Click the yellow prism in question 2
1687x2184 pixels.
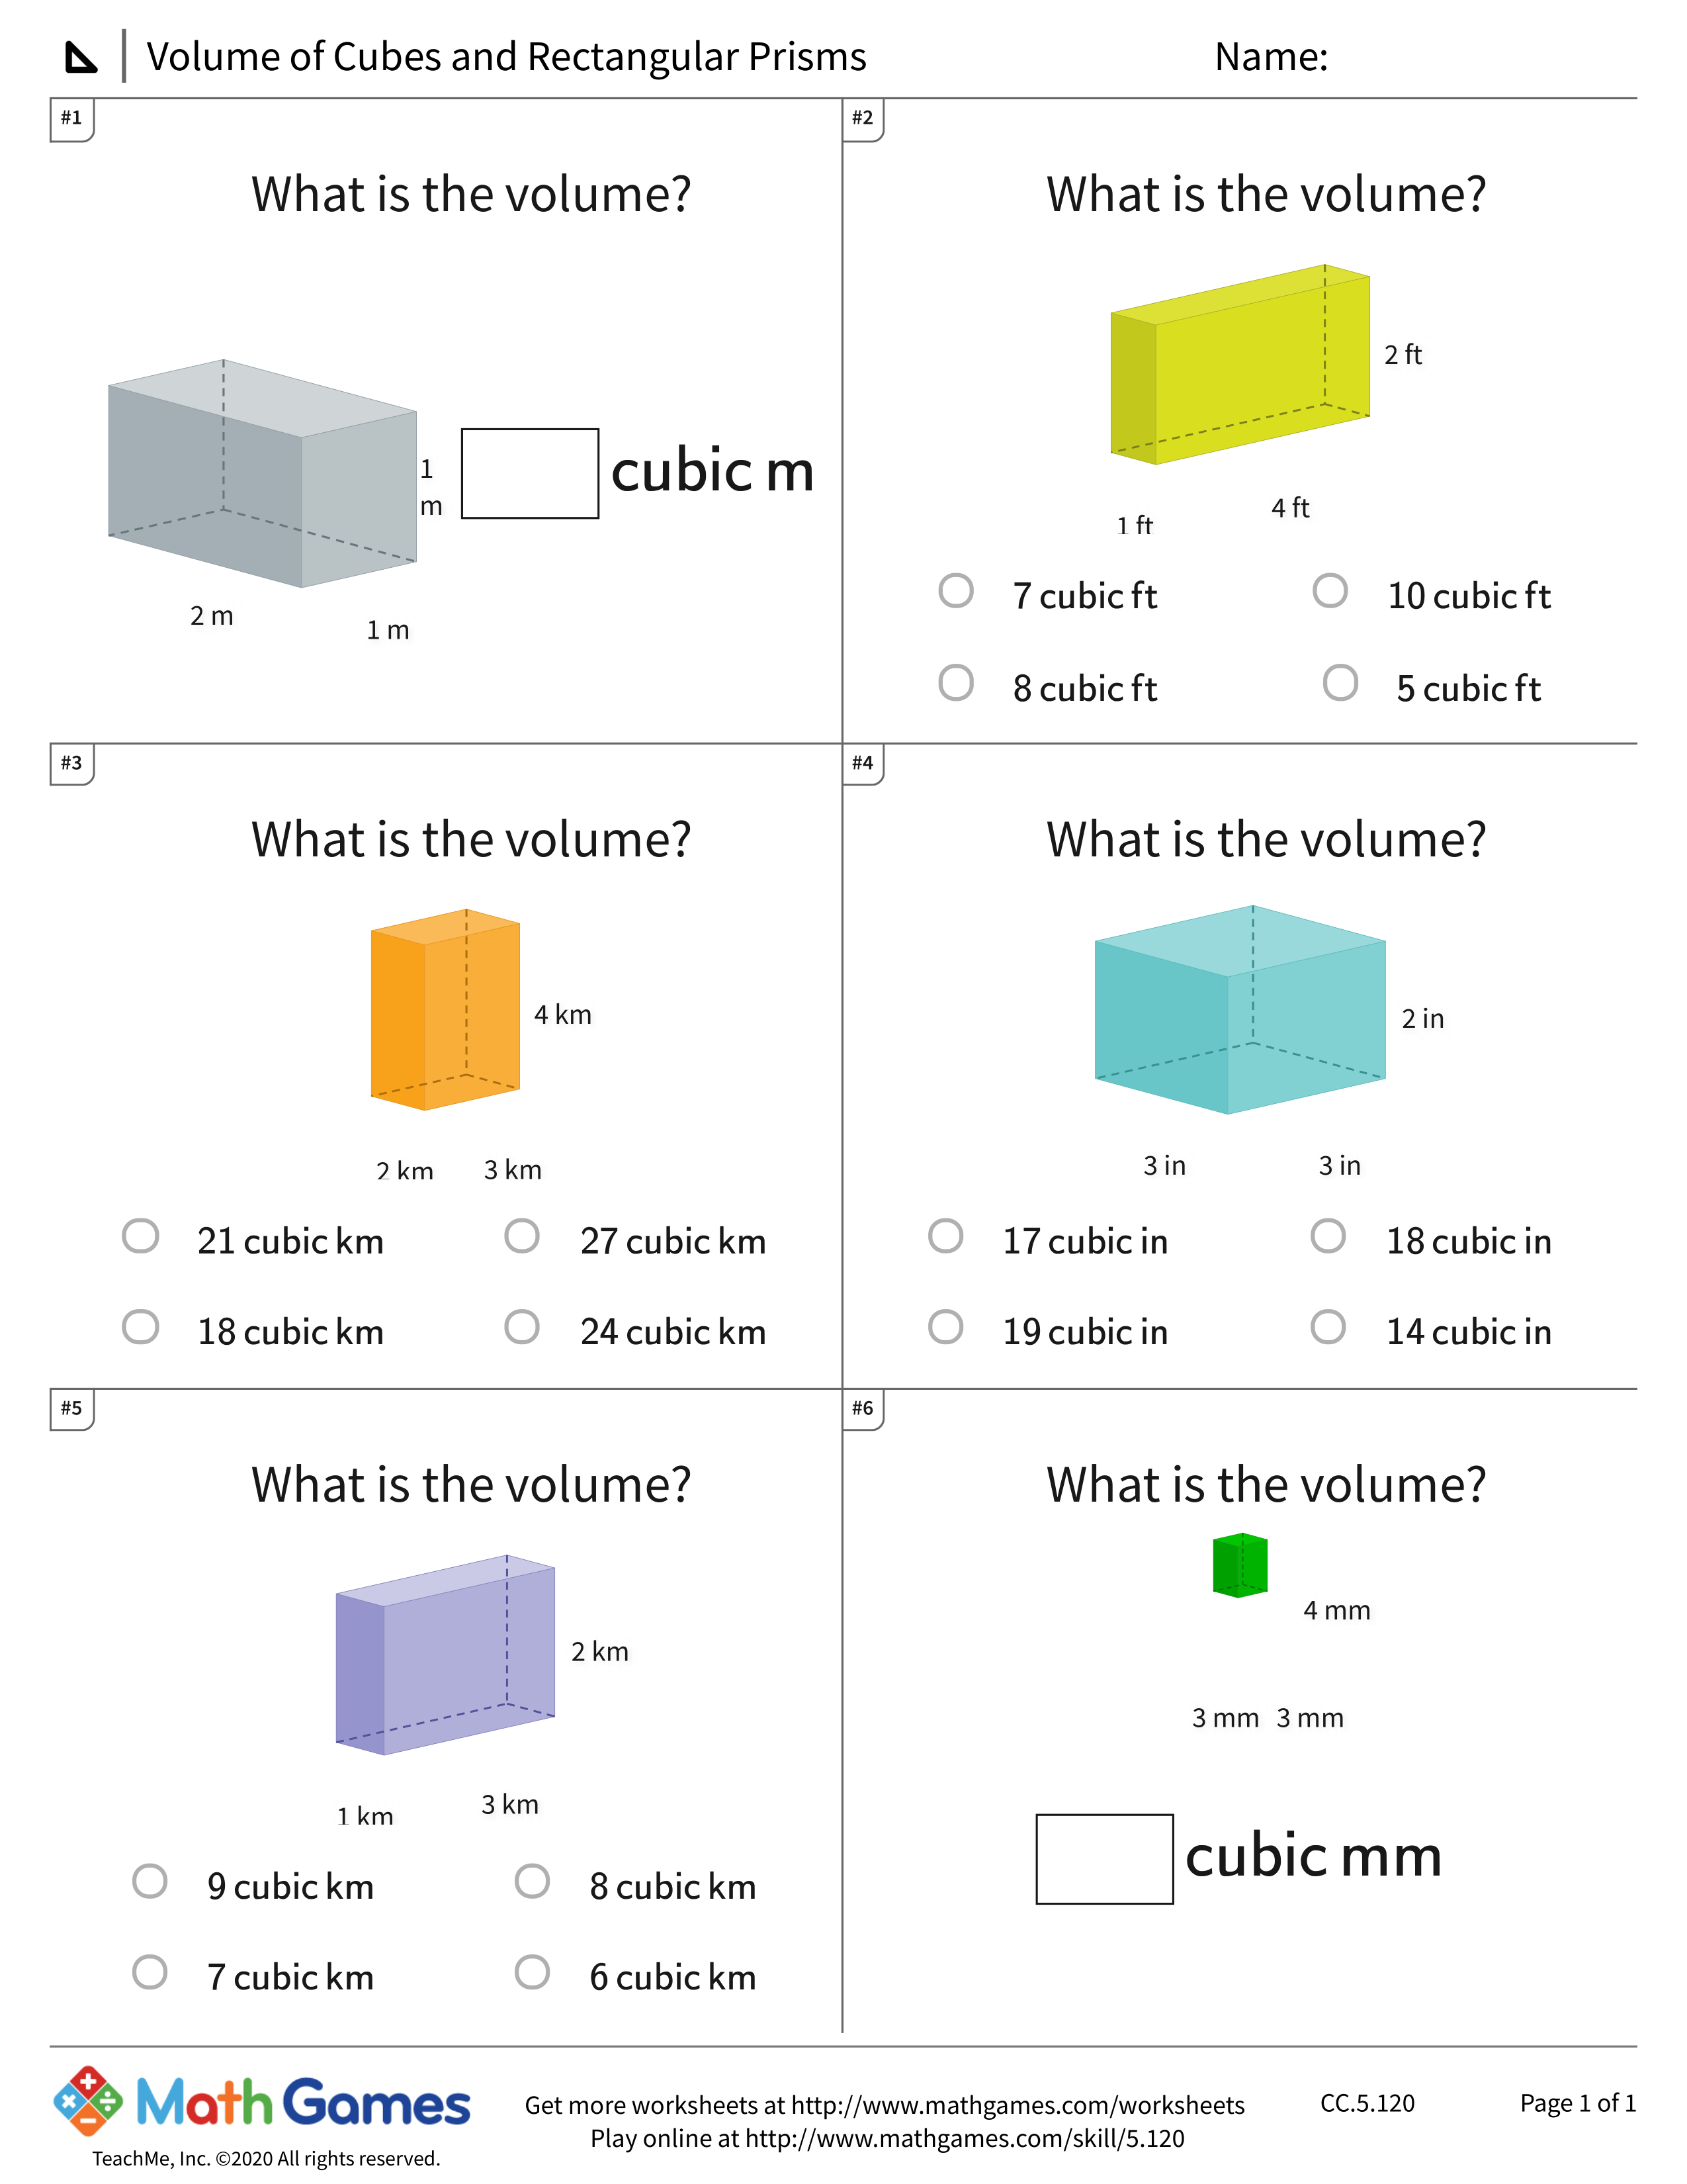[1239, 365]
